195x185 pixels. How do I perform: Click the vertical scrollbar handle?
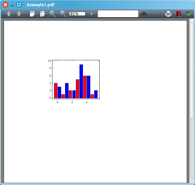[x=192, y=70]
